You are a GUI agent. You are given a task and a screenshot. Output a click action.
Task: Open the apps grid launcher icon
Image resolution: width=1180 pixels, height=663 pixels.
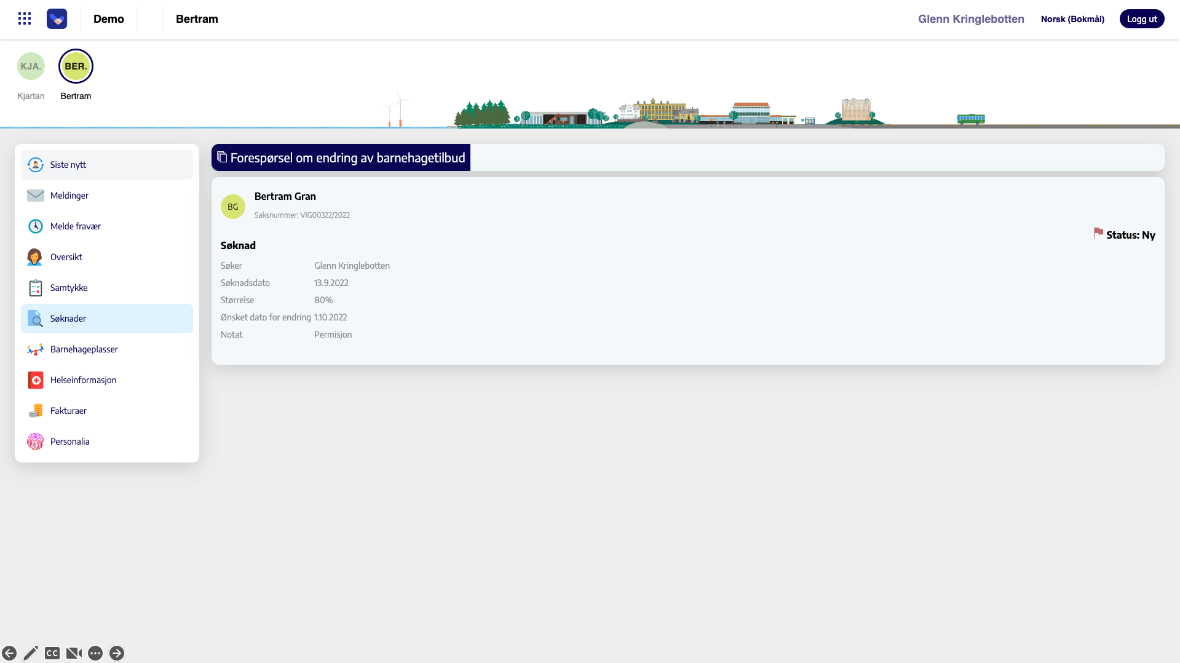tap(25, 18)
